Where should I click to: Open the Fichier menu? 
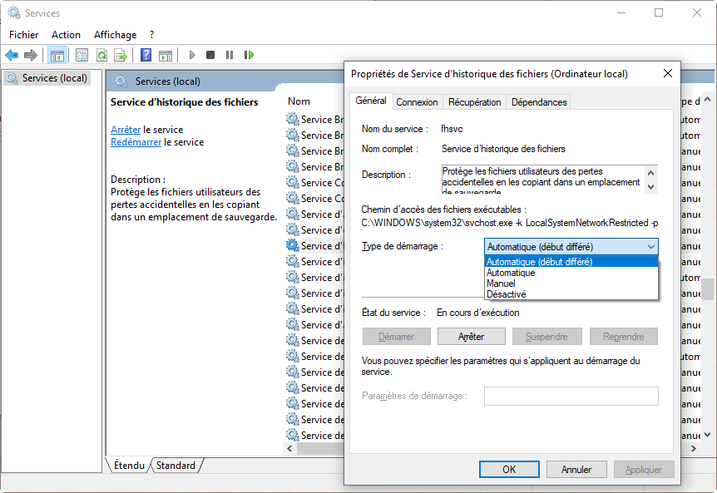coord(24,35)
